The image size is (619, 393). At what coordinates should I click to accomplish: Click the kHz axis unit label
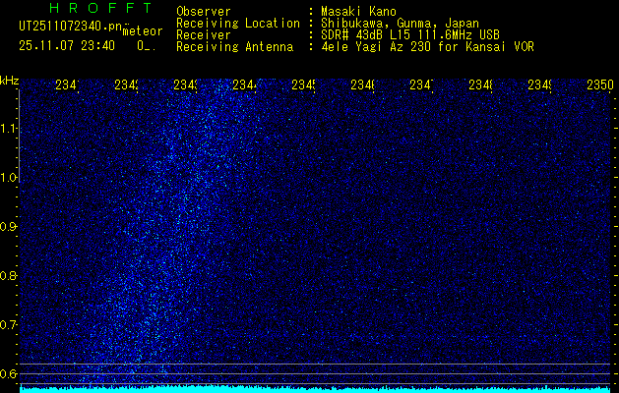point(9,81)
